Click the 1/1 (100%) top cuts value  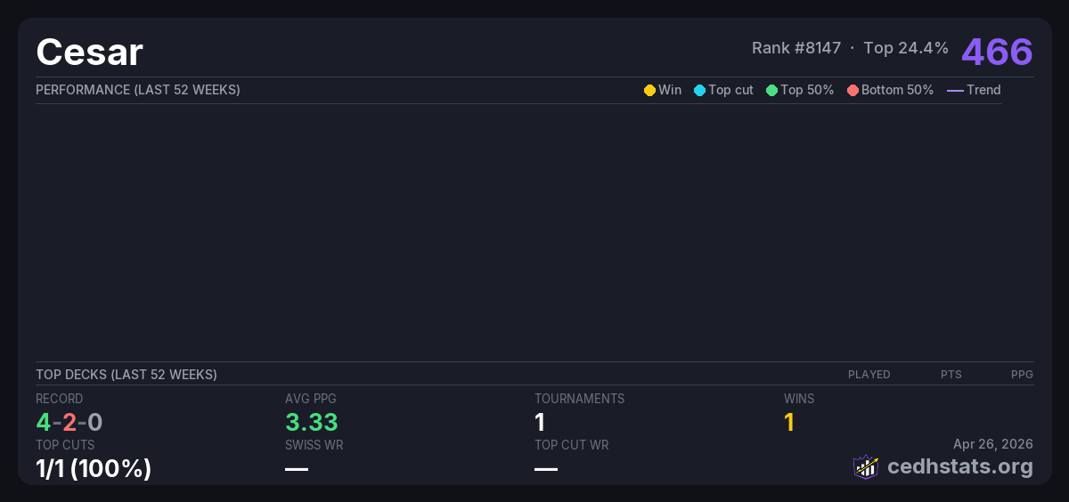click(94, 468)
